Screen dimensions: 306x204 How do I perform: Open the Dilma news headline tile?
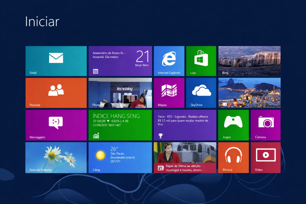[185, 157]
